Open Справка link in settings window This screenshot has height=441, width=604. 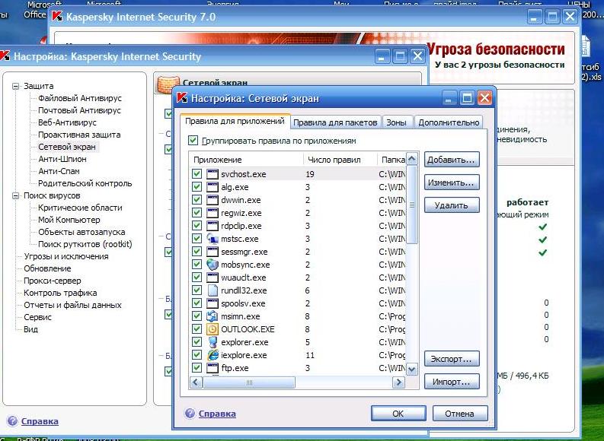[40, 421]
